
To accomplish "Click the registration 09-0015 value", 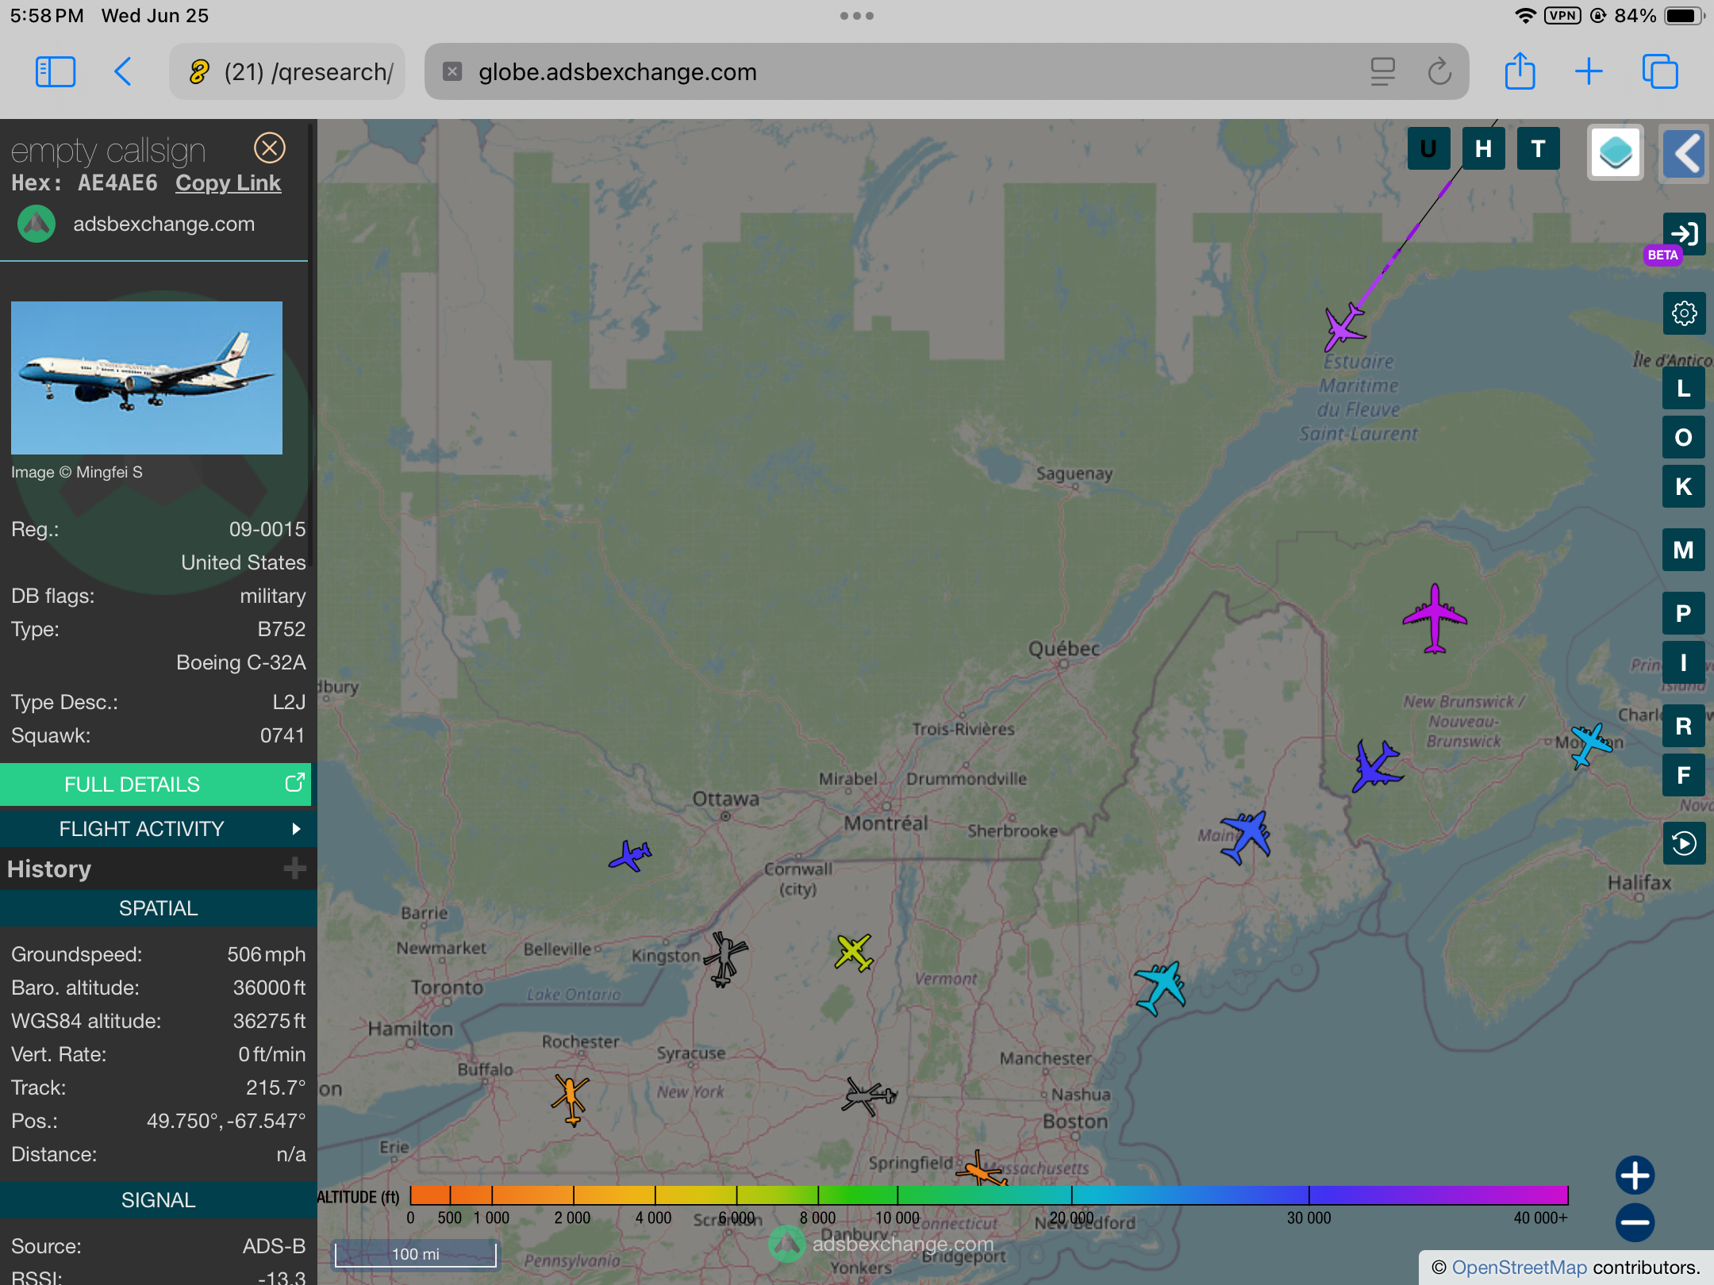I will pyautogui.click(x=267, y=529).
